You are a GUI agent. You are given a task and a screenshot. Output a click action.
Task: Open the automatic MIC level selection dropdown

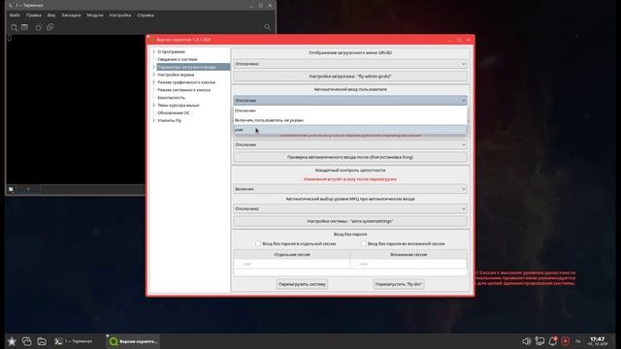350,208
